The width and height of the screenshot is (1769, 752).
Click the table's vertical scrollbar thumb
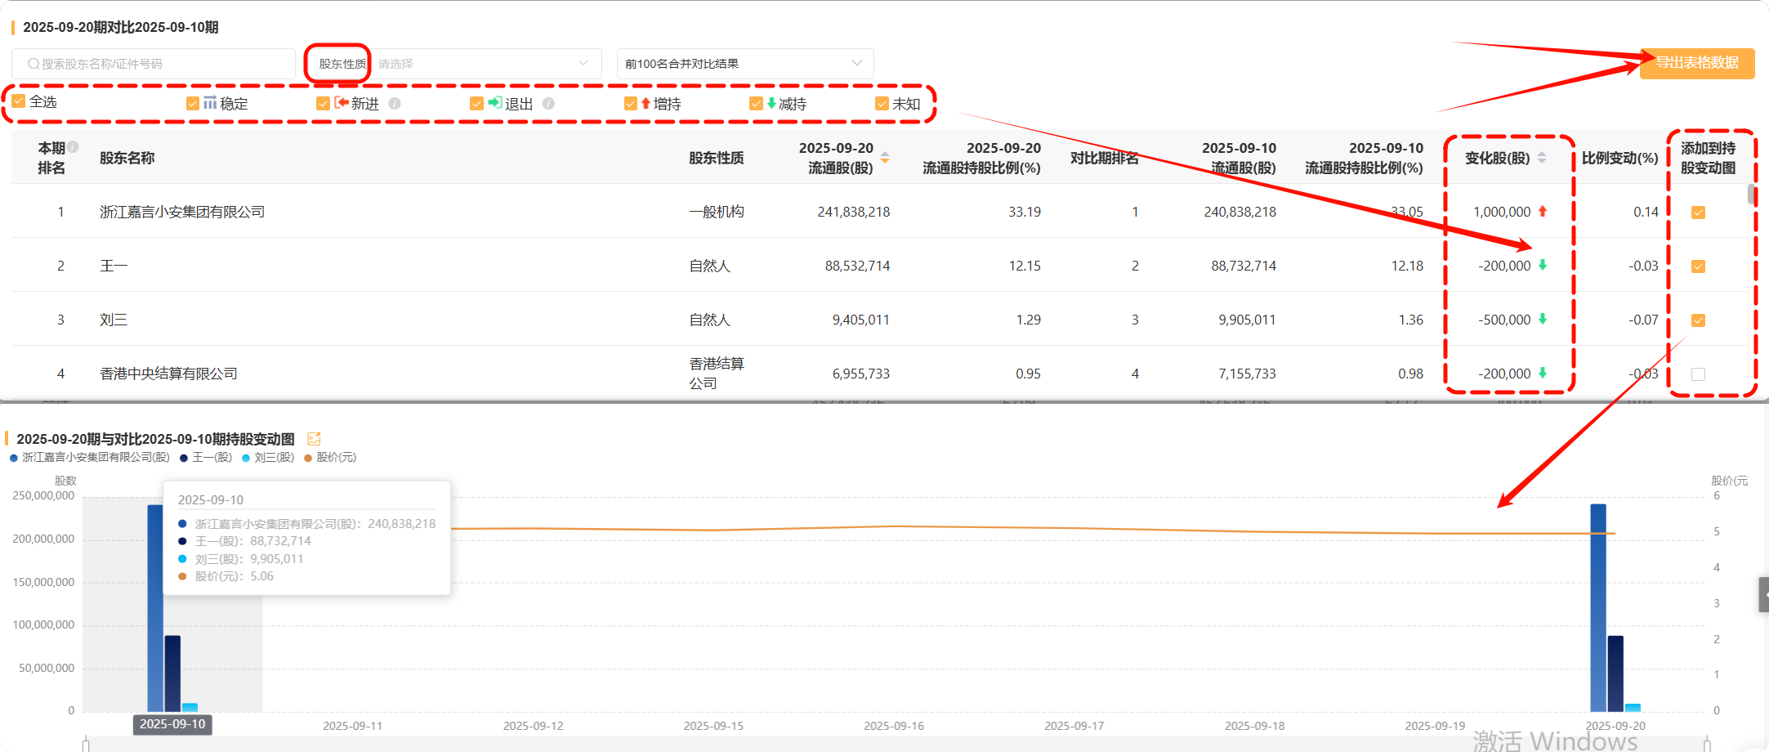1752,195
